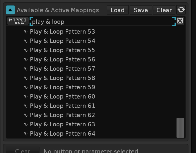
Task: Toggle the Mapped Only filter
Action: pos(18,21)
